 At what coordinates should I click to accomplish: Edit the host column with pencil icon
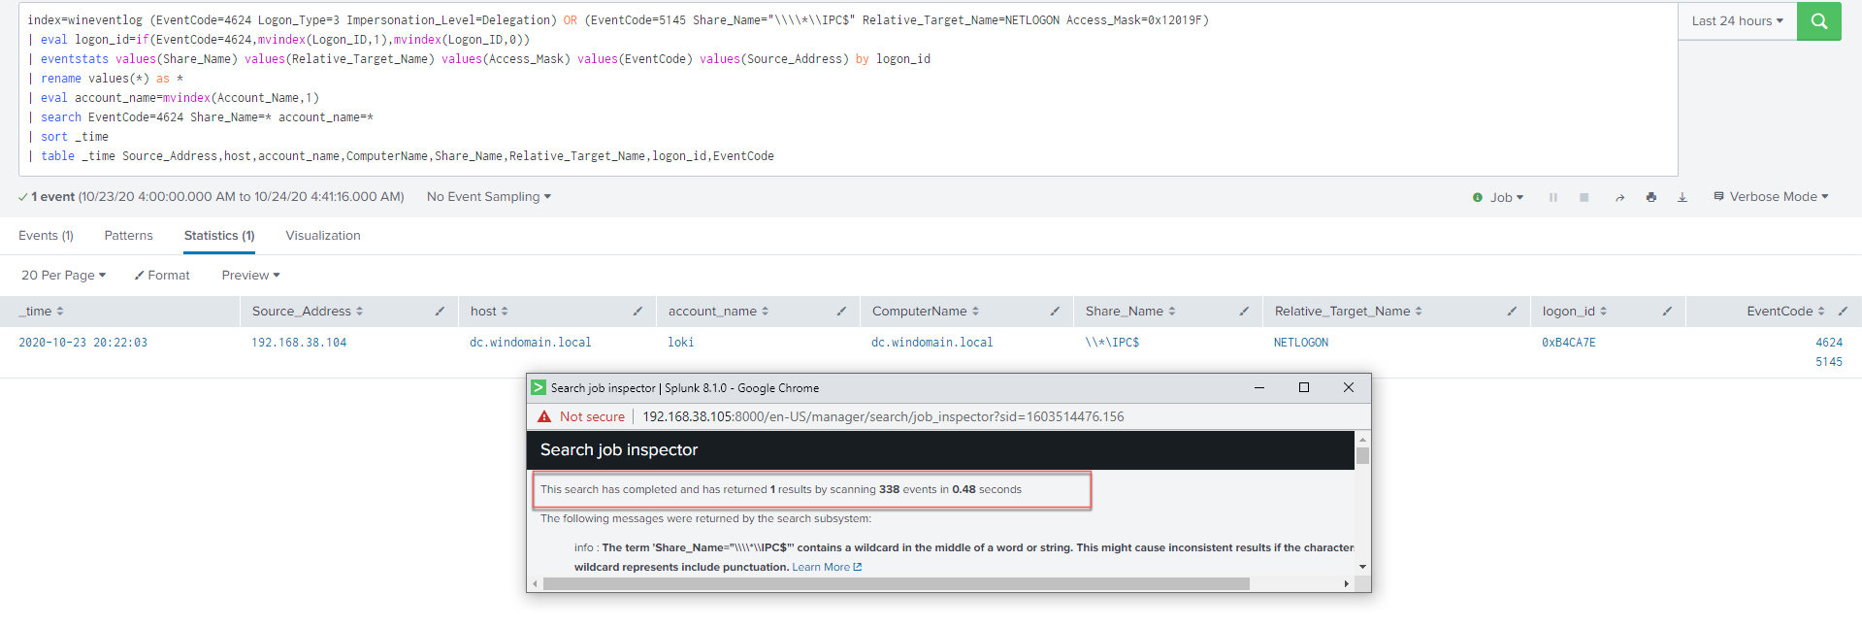(x=637, y=311)
